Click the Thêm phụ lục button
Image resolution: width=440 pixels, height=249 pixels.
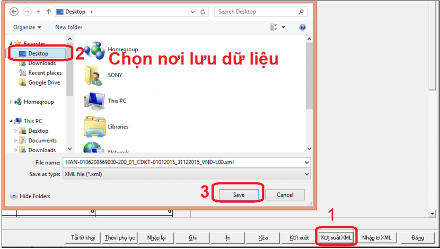tap(120, 238)
